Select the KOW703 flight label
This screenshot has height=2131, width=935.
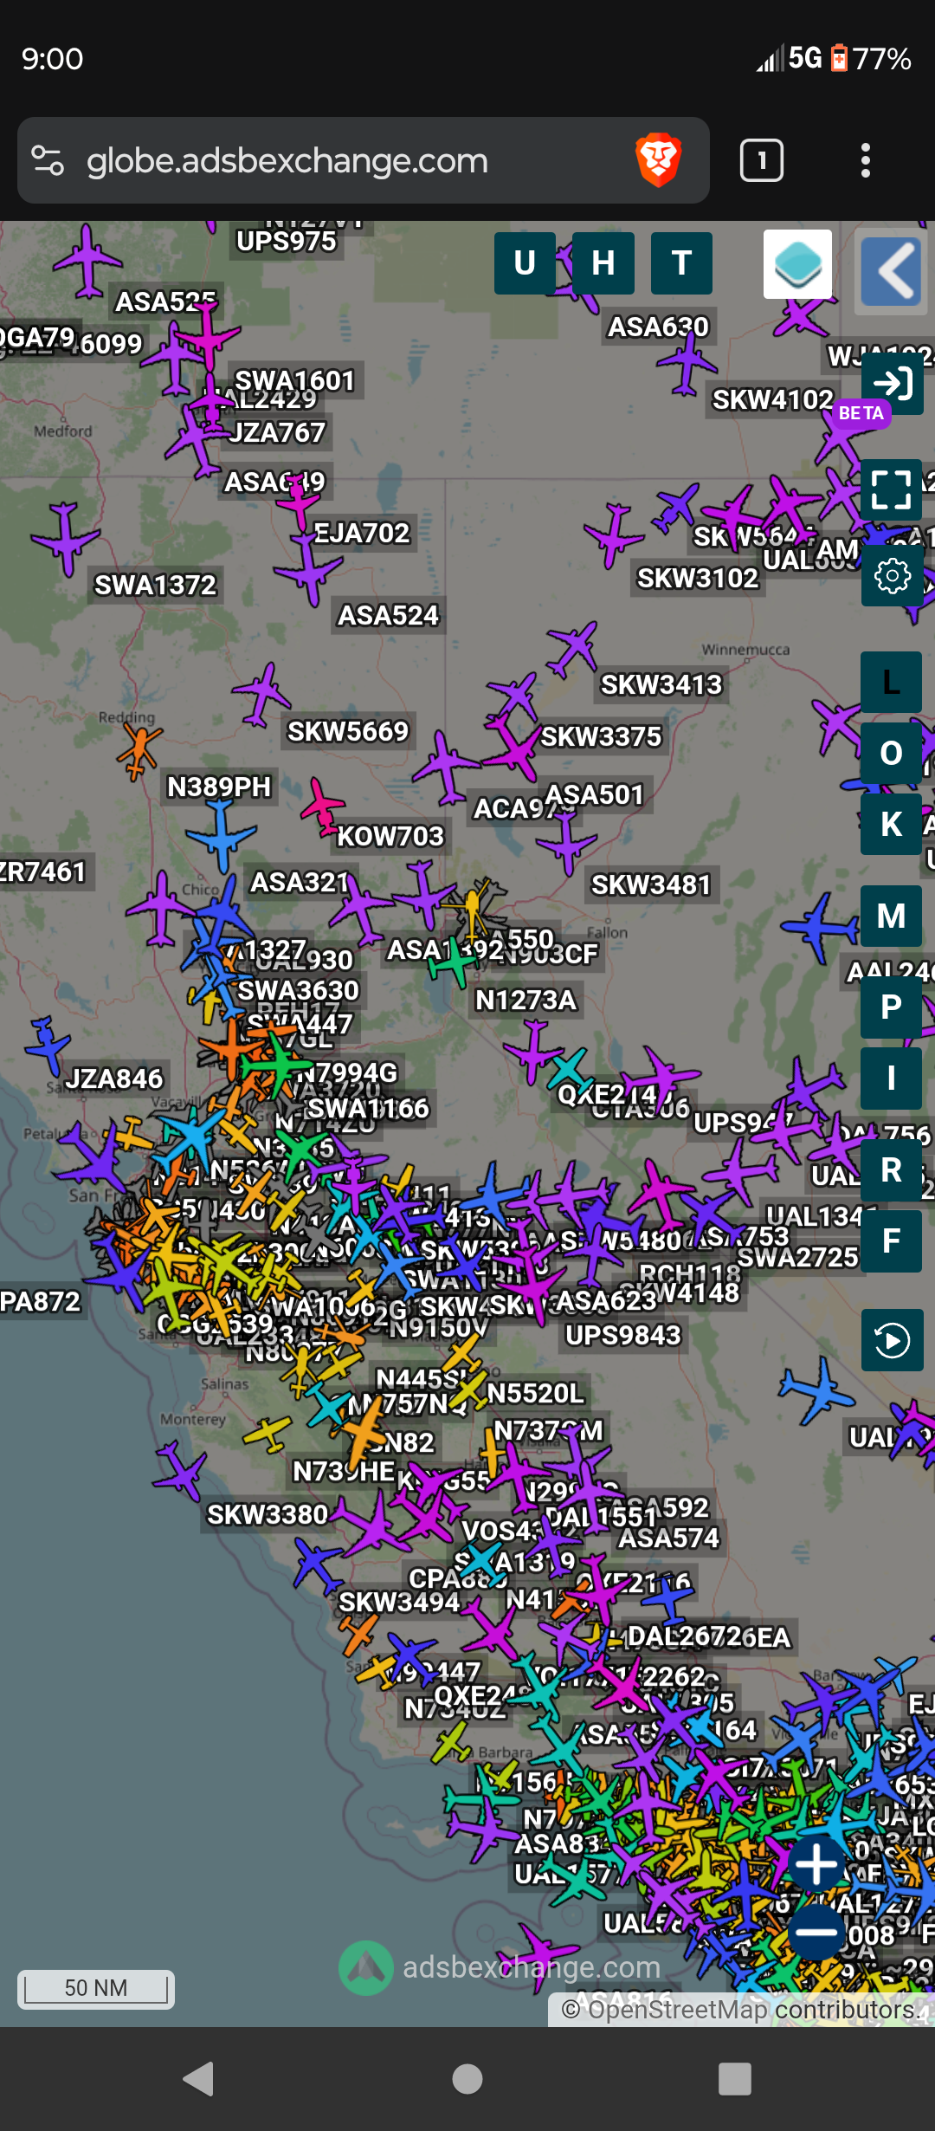(x=390, y=836)
